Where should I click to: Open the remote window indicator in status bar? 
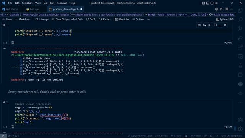tap(3, 136)
